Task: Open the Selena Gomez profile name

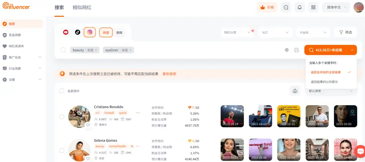Action: click(x=105, y=140)
